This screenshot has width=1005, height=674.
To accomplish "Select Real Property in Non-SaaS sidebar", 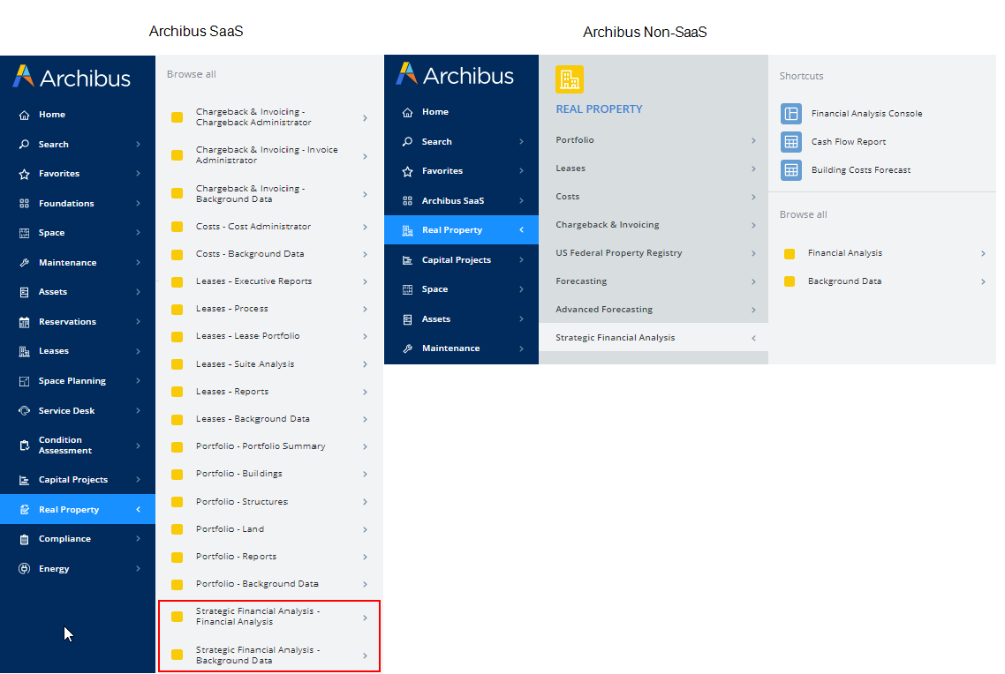I will (x=462, y=229).
